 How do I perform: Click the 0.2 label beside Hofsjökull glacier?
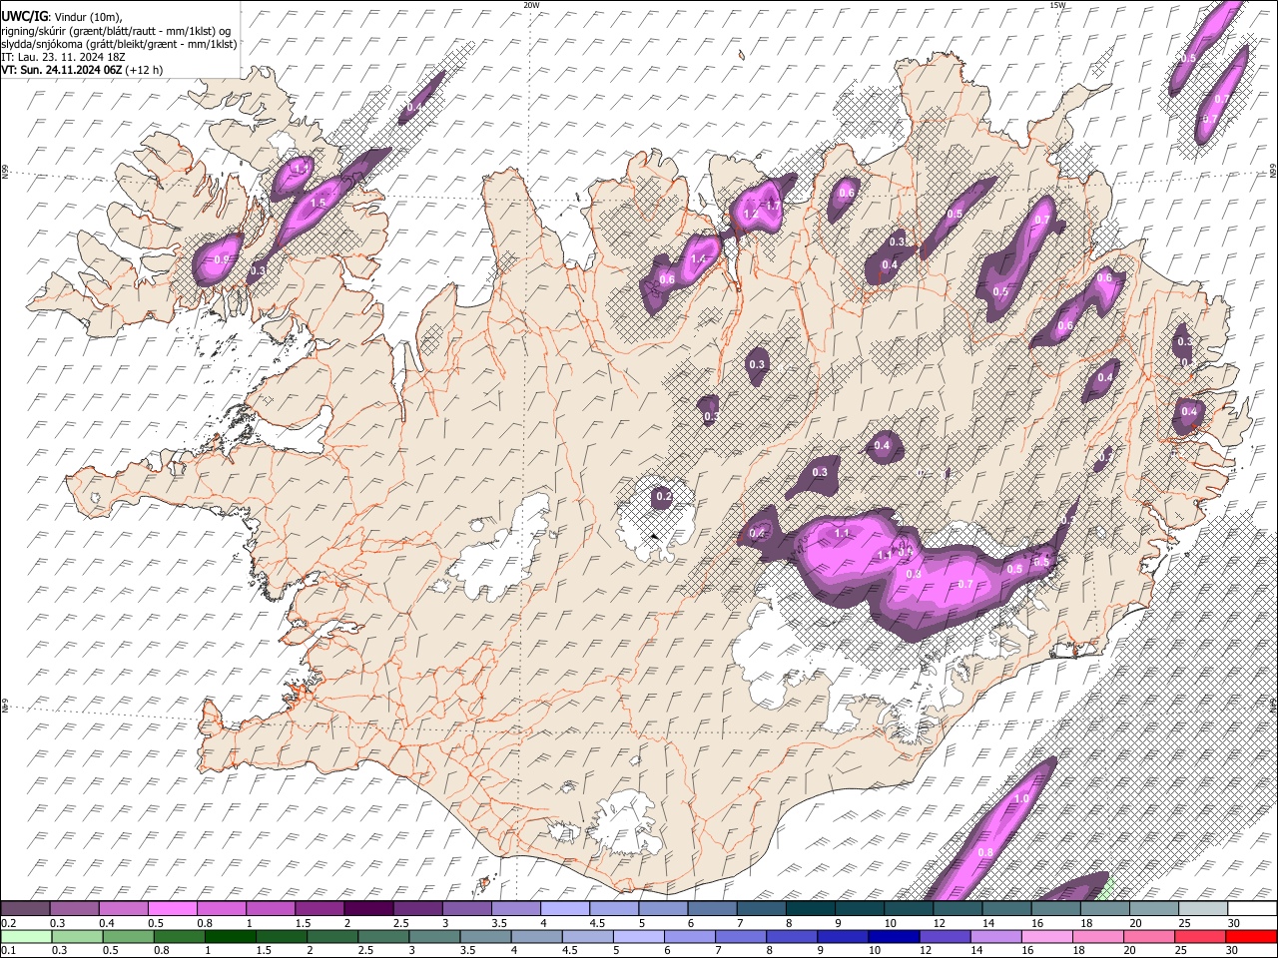pyautogui.click(x=663, y=496)
